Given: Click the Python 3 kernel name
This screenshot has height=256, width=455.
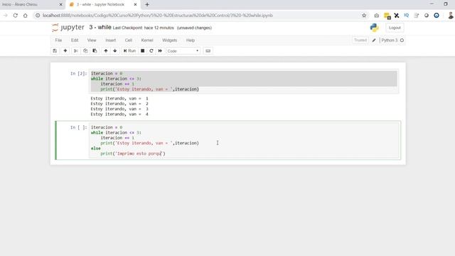Looking at the screenshot, I should (x=390, y=41).
